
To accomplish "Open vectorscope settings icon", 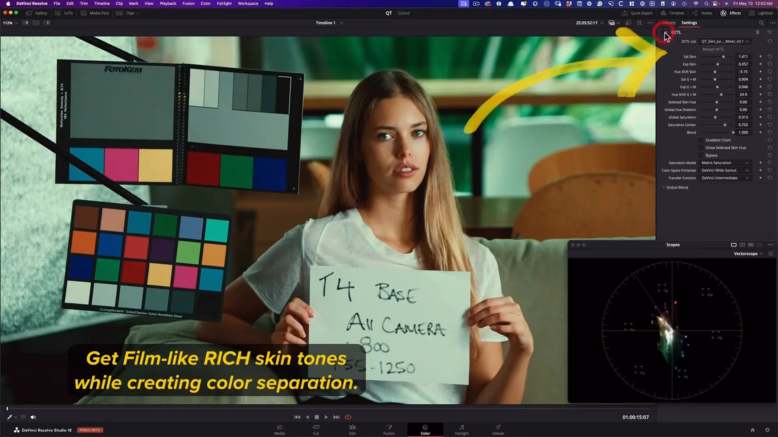I will click(x=771, y=254).
